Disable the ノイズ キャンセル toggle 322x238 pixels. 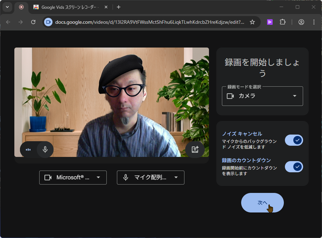pyautogui.click(x=294, y=140)
